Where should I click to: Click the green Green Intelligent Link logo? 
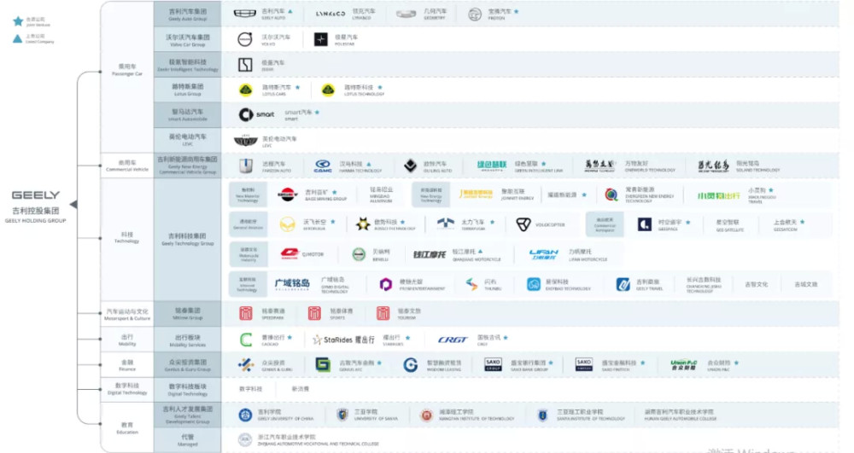[x=492, y=166]
